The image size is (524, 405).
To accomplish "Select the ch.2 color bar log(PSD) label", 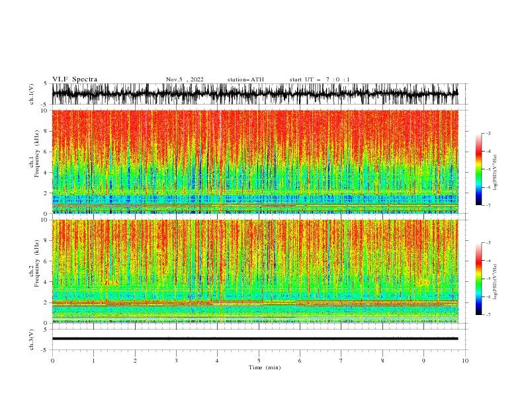I will point(495,281).
